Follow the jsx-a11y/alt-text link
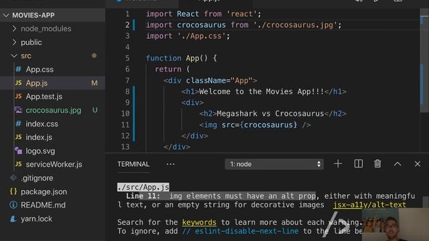 (x=369, y=205)
